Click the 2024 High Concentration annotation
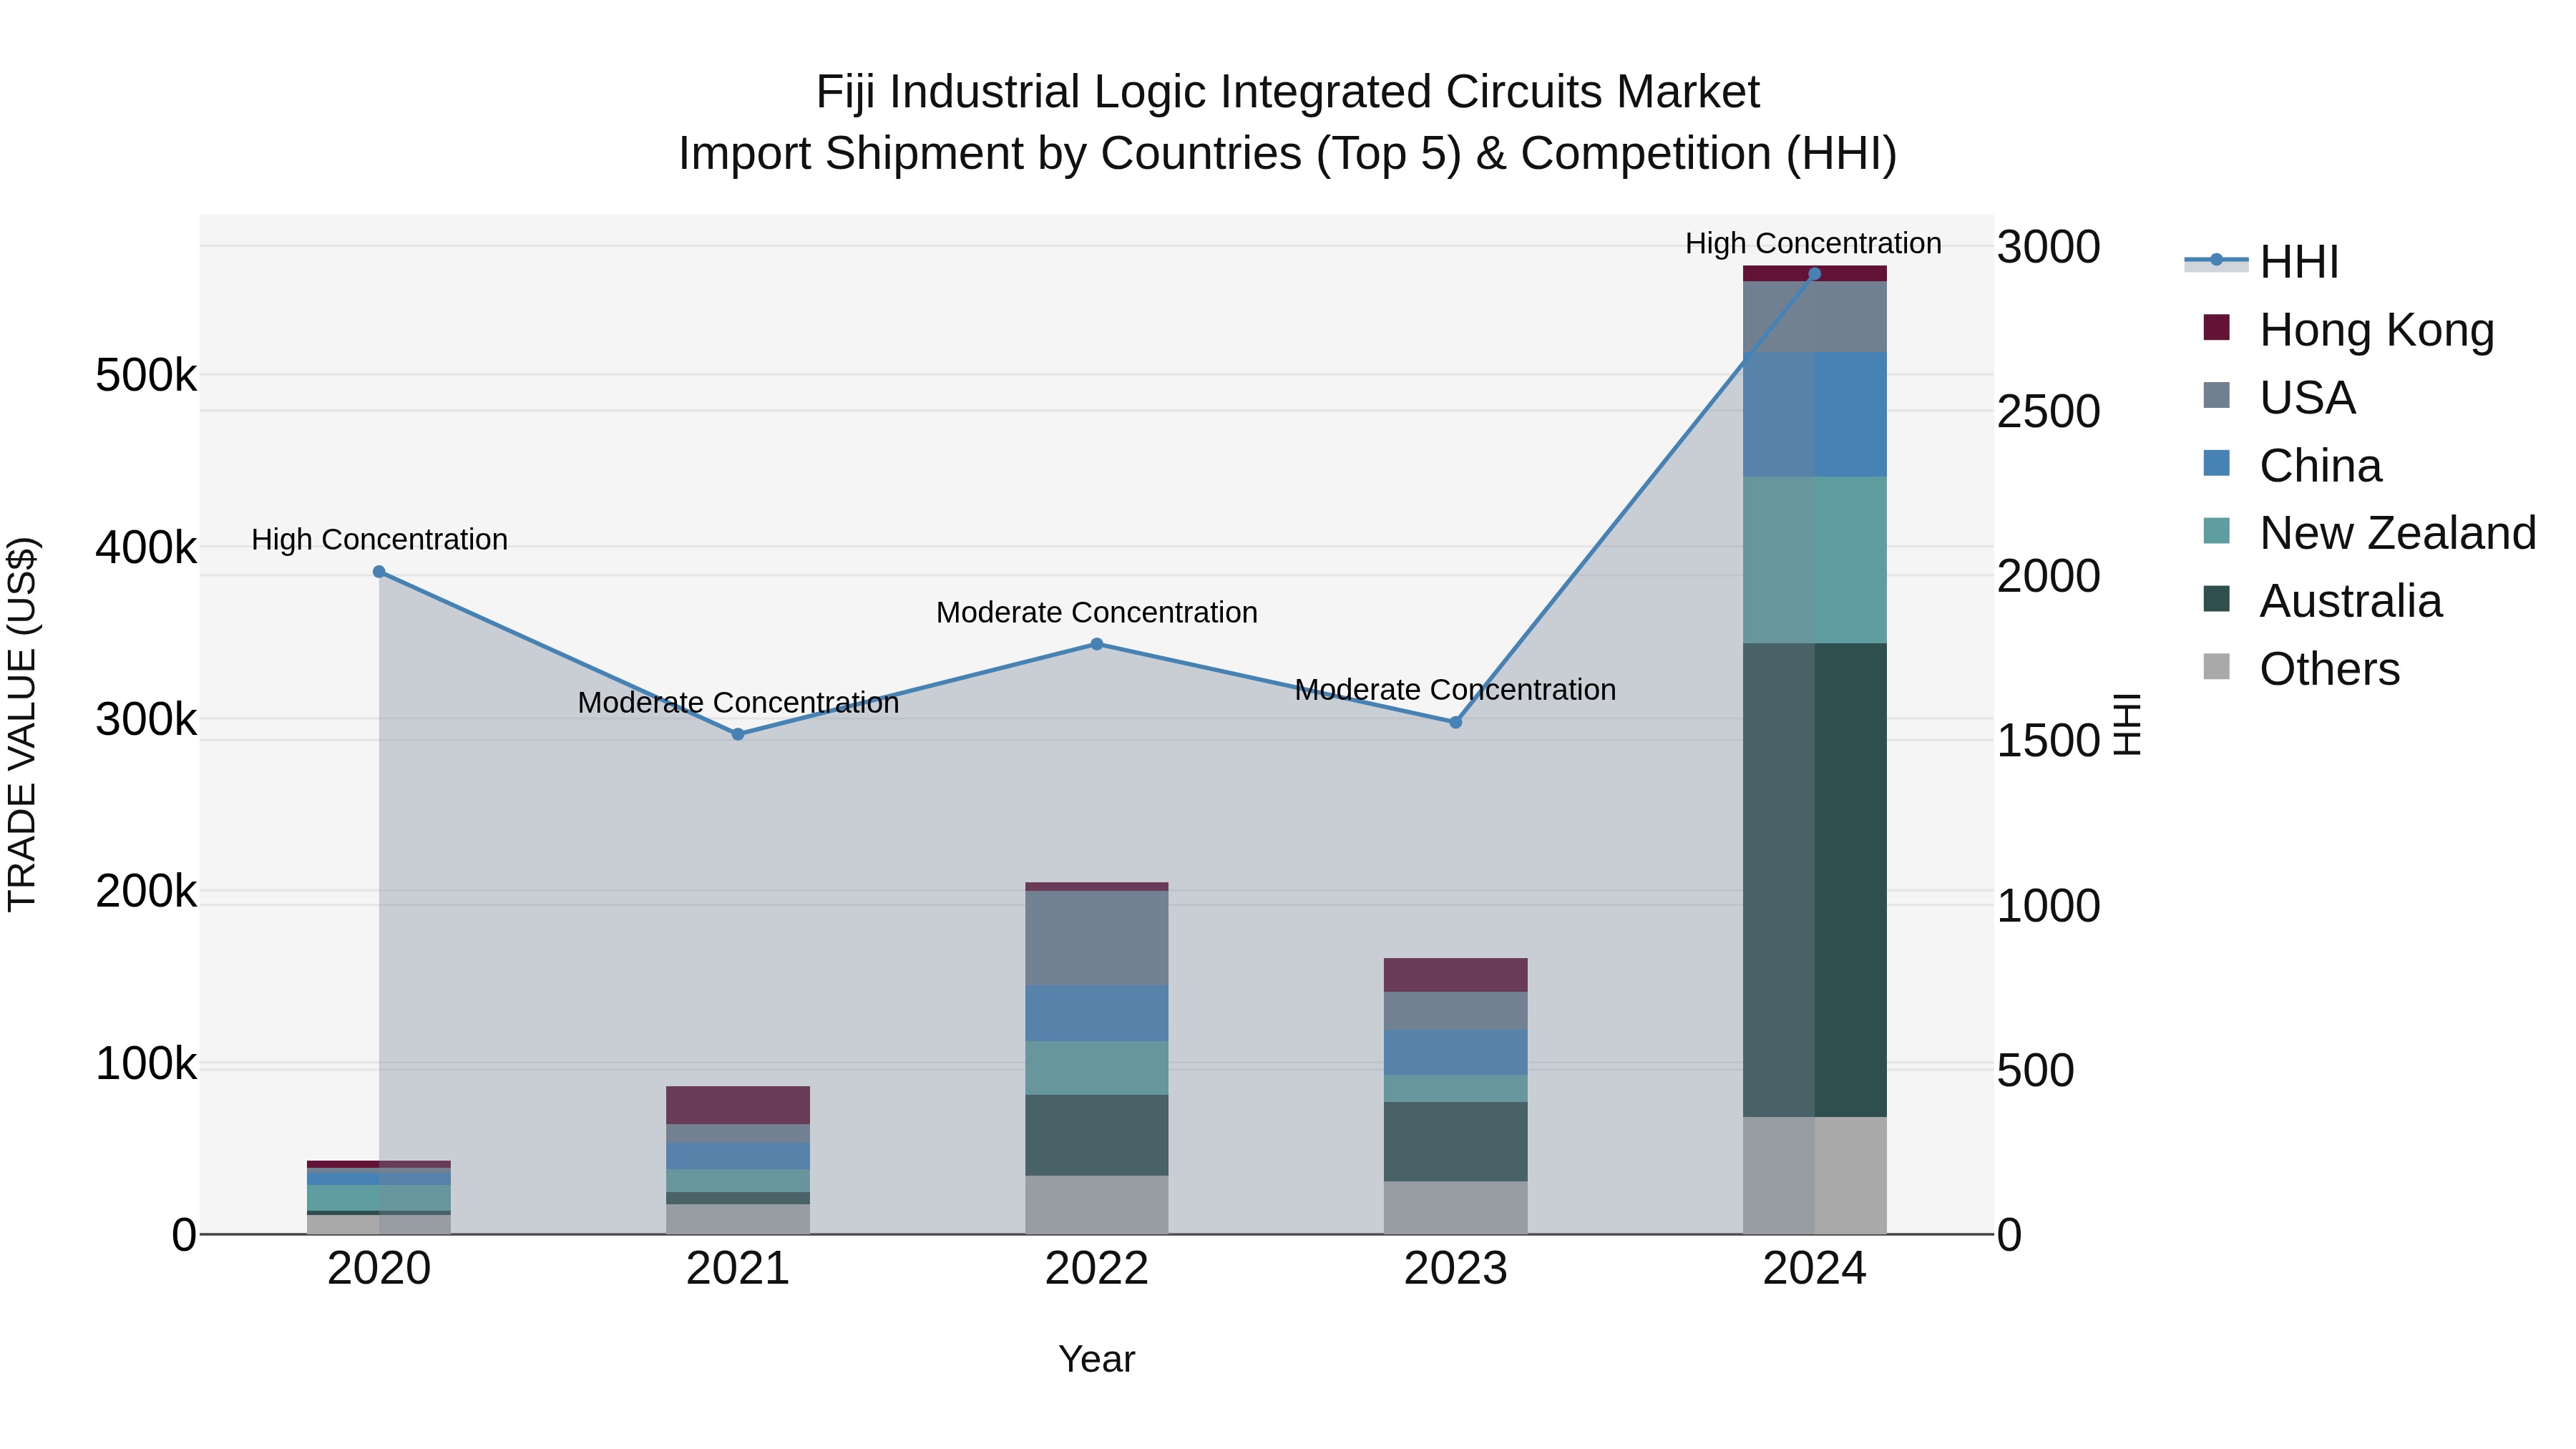2576x1449 pixels. [x=1814, y=244]
